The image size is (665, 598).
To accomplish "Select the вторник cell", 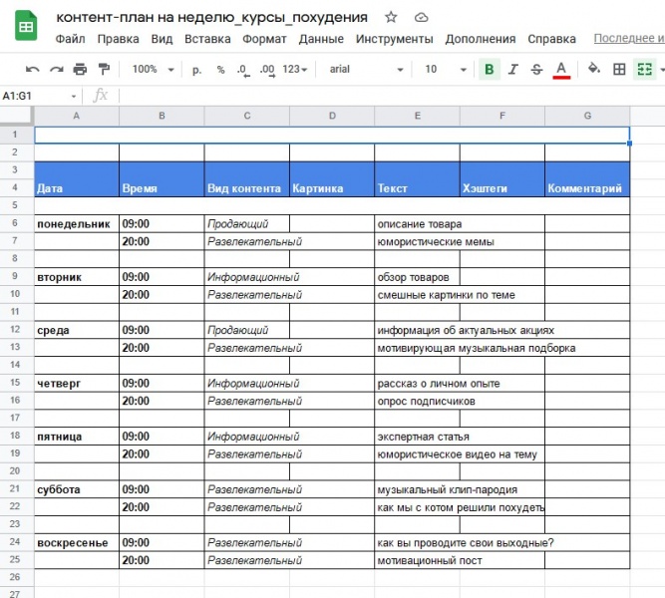I will pos(77,277).
